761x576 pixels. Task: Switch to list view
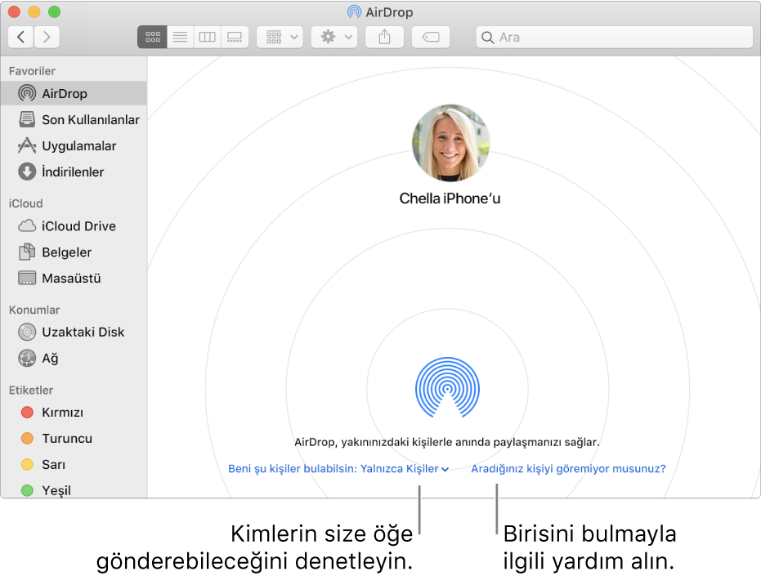coord(180,38)
